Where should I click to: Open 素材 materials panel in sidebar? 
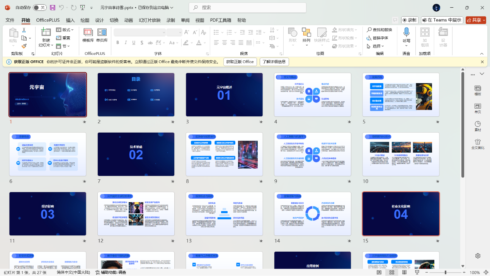[x=478, y=126]
